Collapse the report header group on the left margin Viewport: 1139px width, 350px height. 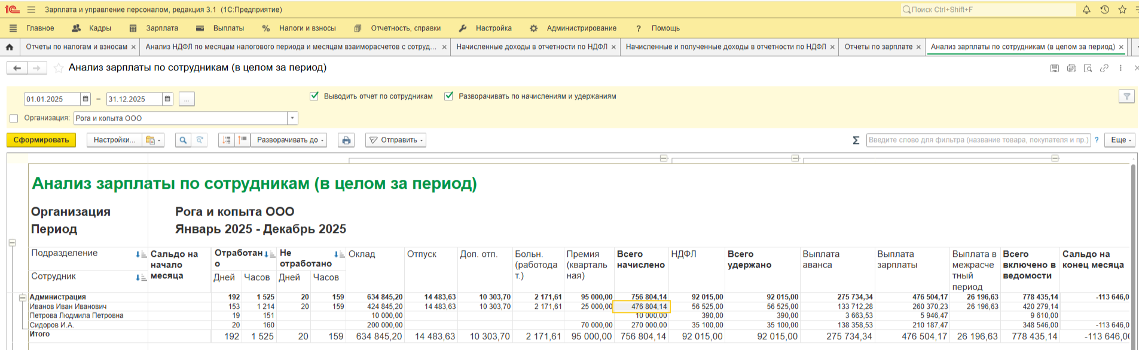point(12,242)
